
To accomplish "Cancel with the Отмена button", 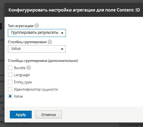I will [49, 115].
